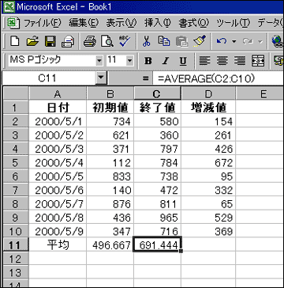
Task: Paste with the clipboard icon
Action: tap(181, 41)
